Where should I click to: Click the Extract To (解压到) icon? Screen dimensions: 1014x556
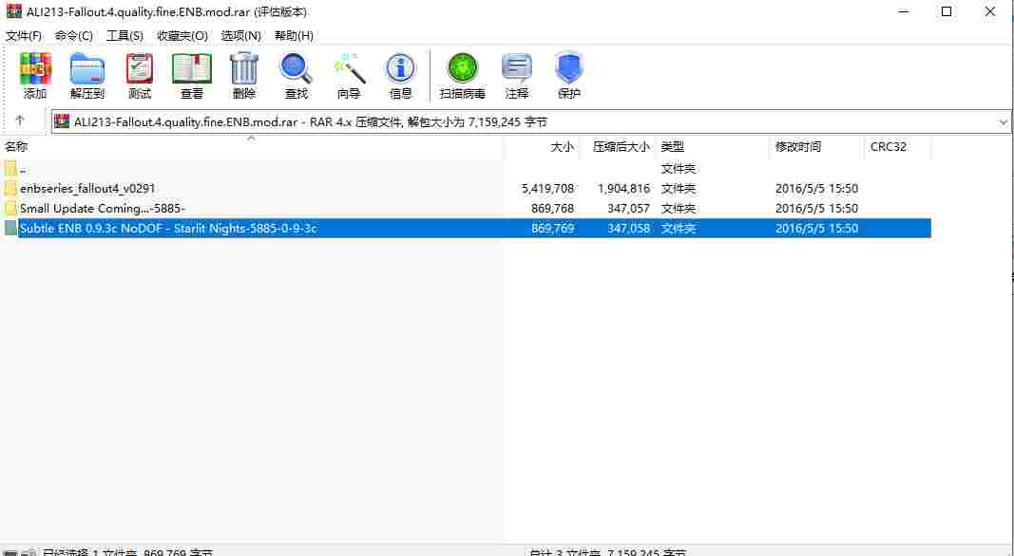pos(87,69)
